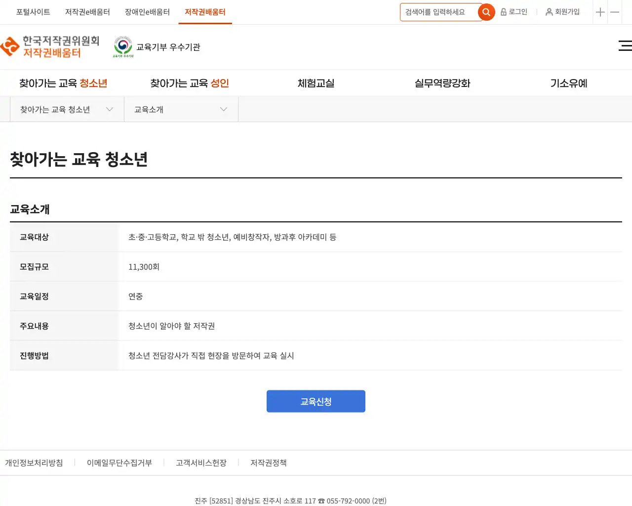This screenshot has height=506, width=632.
Task: Open the 체험교실 menu
Action: 316,84
